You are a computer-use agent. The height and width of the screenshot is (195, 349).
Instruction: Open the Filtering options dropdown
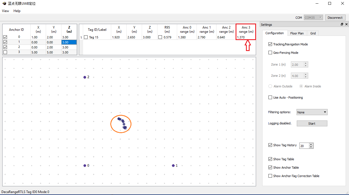point(312,112)
